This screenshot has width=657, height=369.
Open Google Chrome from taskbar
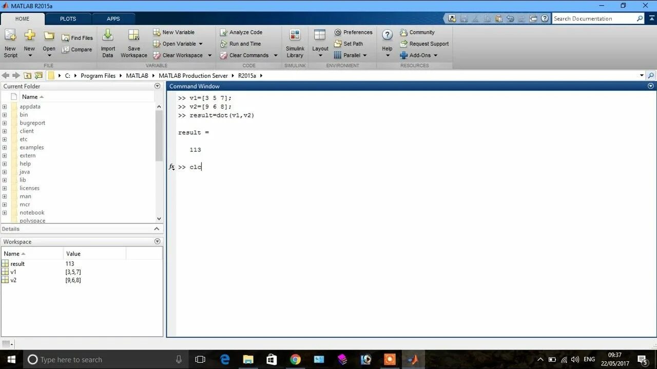tap(295, 360)
